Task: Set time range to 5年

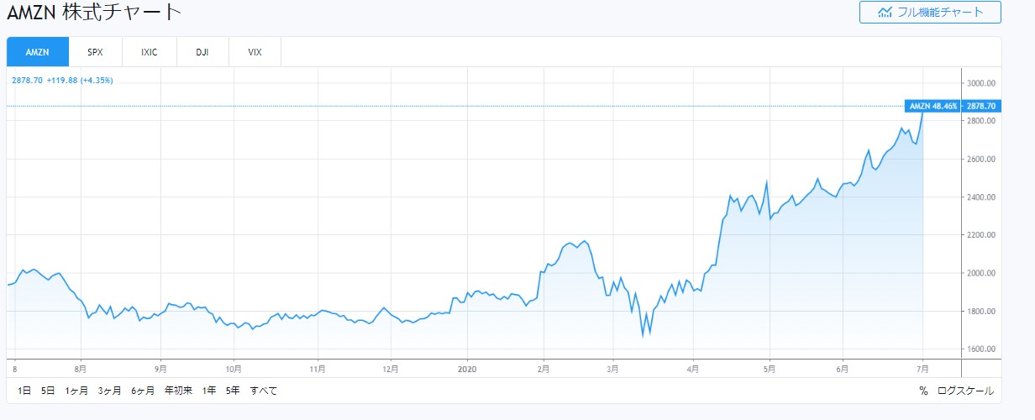Action: click(x=233, y=391)
